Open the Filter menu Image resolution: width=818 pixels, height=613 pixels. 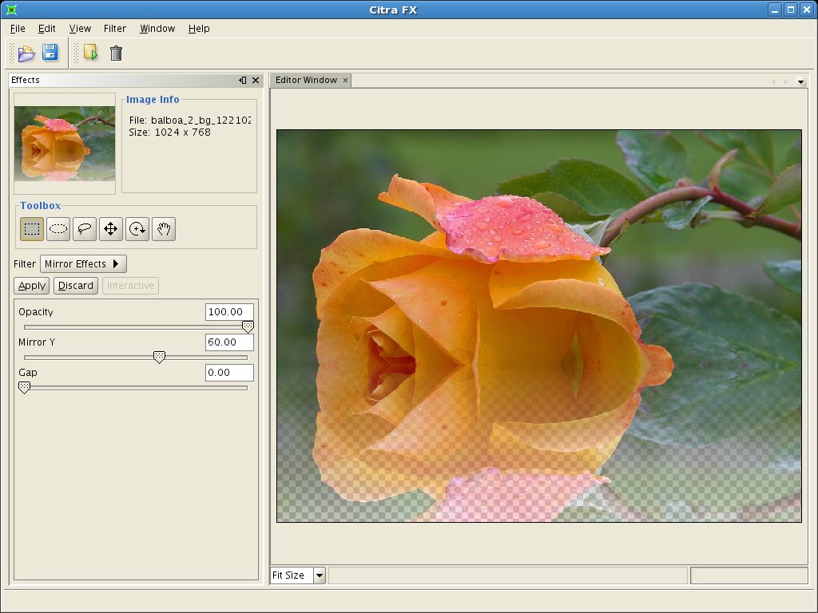pos(115,29)
